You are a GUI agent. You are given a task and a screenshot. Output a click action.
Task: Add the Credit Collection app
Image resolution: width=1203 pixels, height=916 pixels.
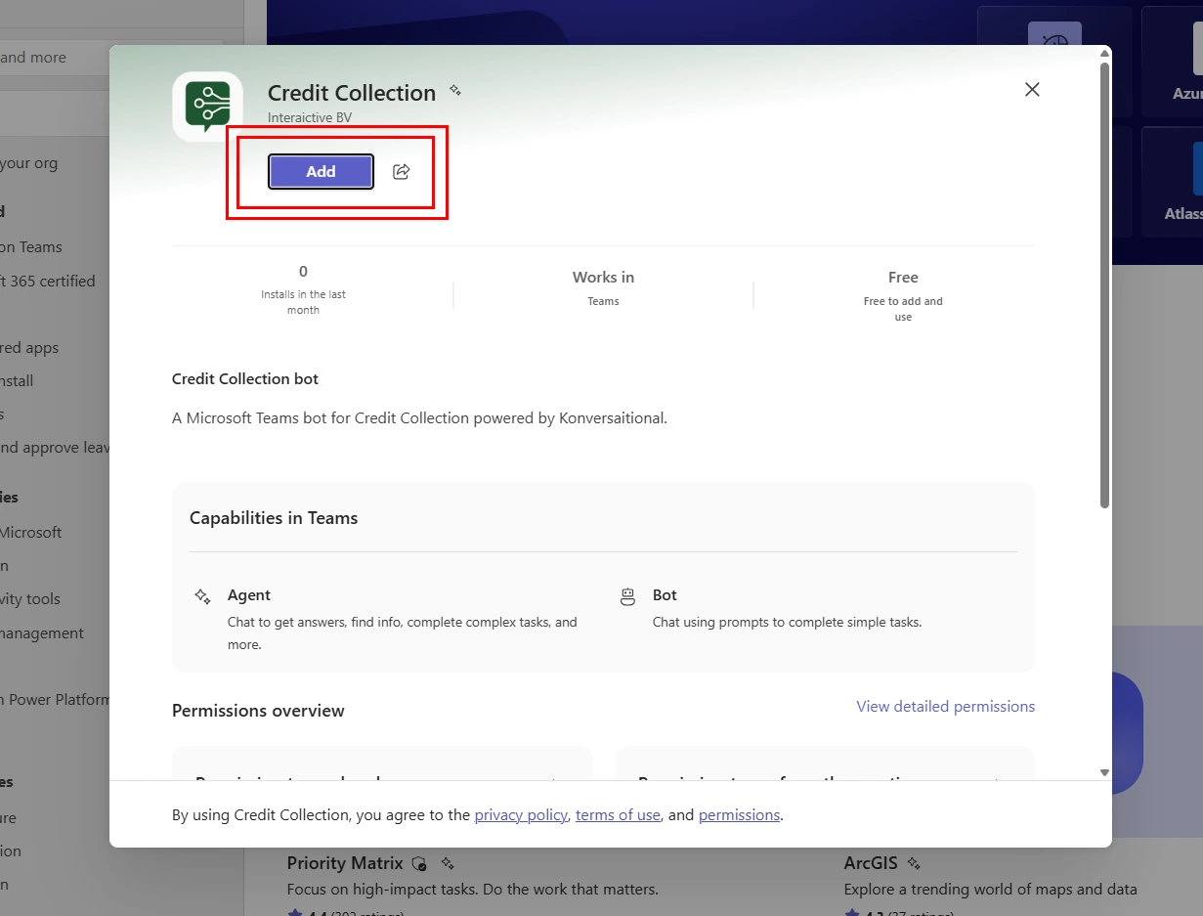point(321,171)
